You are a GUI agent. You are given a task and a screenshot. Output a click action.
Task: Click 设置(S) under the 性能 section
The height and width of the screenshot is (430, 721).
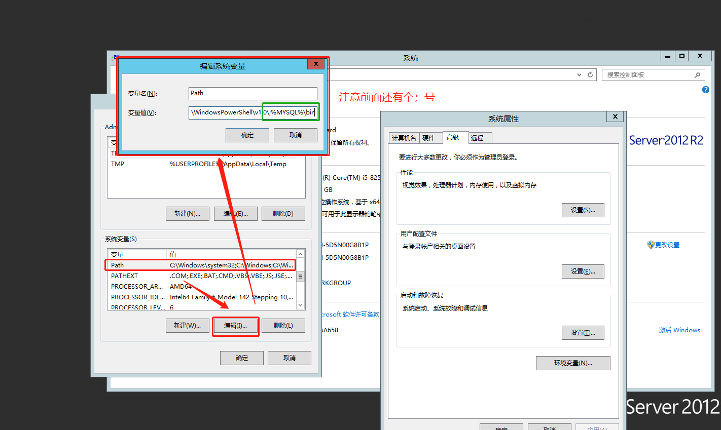583,210
